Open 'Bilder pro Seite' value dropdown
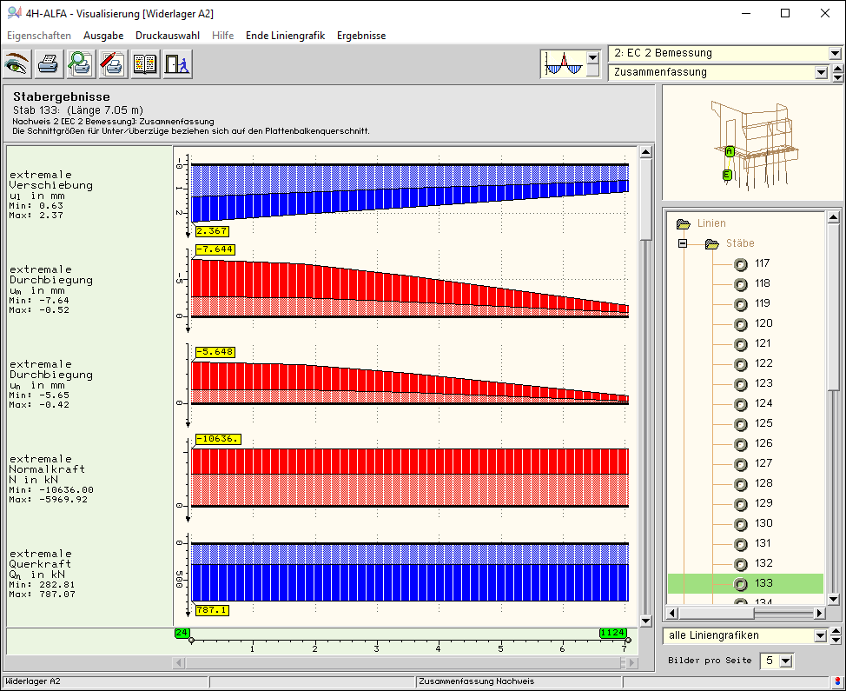 point(786,661)
